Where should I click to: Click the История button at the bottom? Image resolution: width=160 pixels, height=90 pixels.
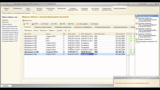point(6,86)
